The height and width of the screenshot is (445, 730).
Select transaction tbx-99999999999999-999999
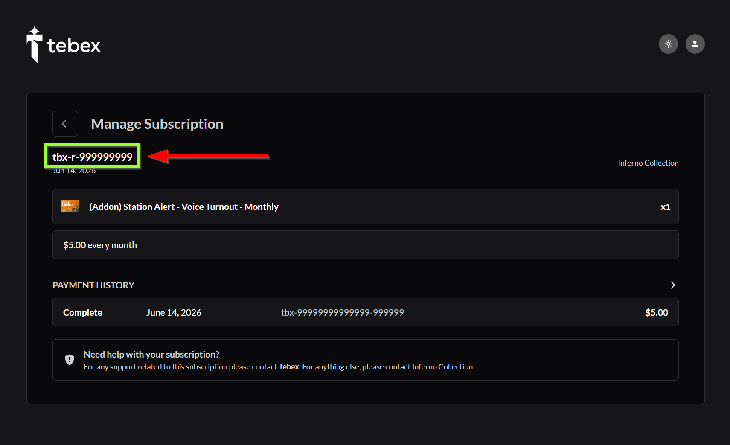(x=343, y=312)
